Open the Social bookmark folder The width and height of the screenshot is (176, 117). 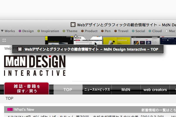138,31
